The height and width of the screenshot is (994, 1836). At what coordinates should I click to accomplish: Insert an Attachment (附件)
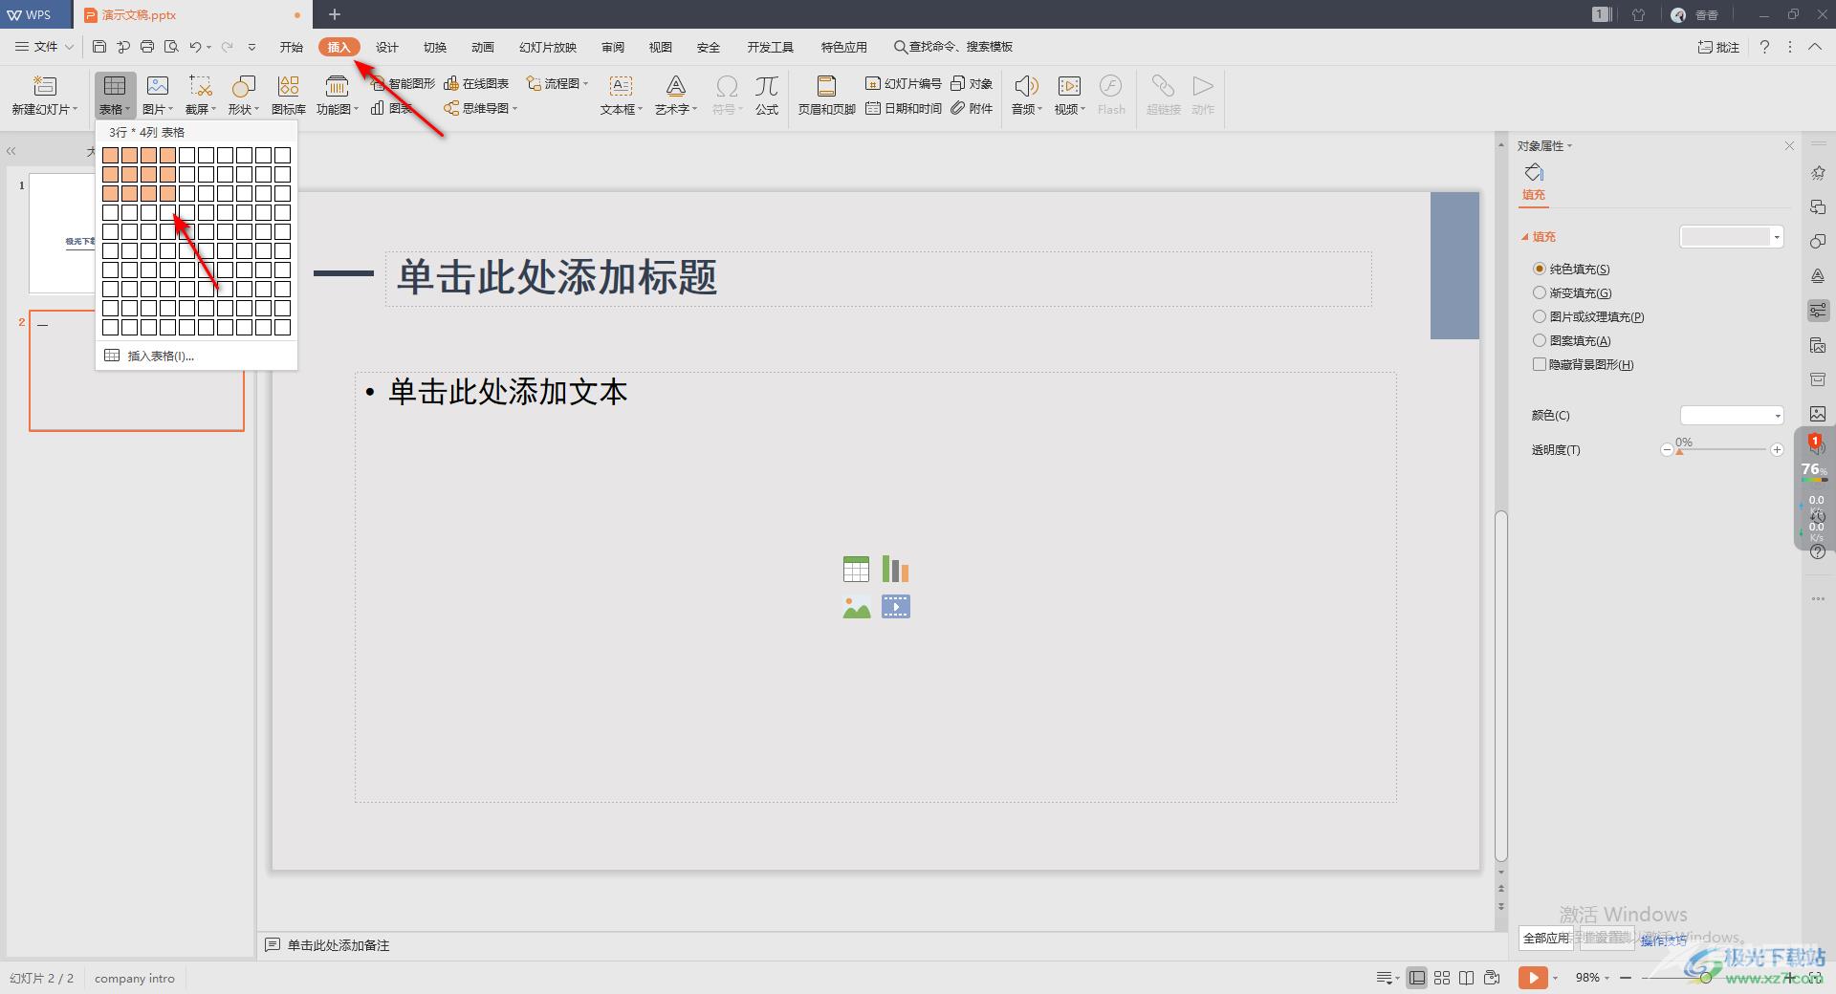(972, 108)
